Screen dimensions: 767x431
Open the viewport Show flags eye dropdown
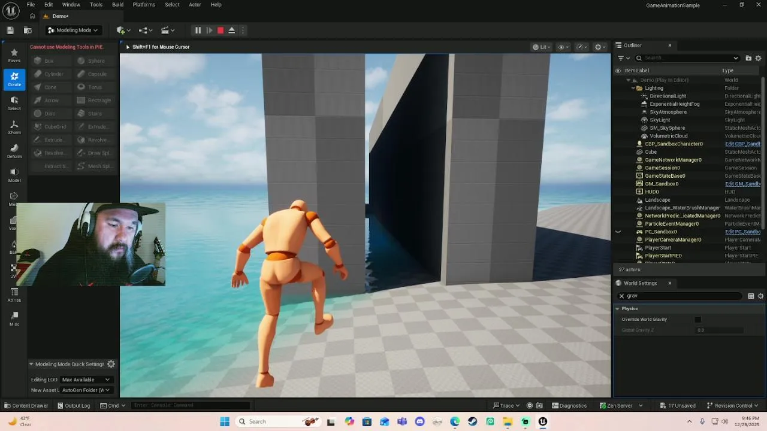563,47
